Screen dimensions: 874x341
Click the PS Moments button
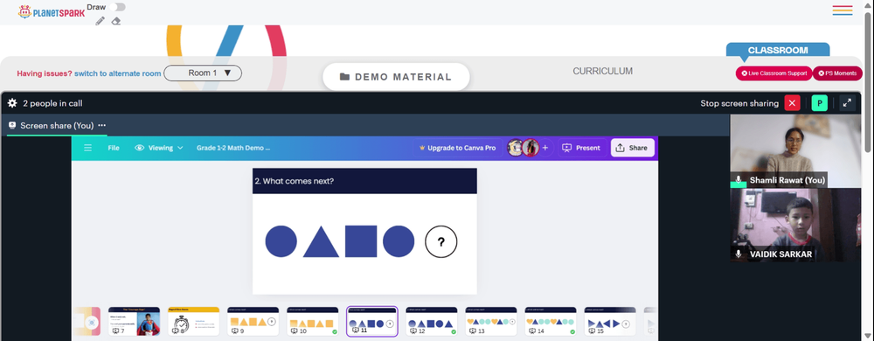point(837,73)
